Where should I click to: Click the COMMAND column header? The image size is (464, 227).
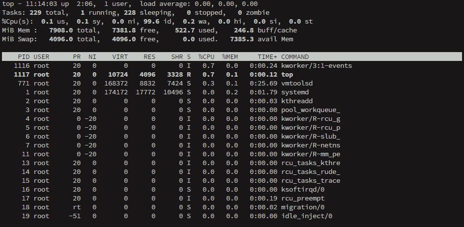point(295,57)
